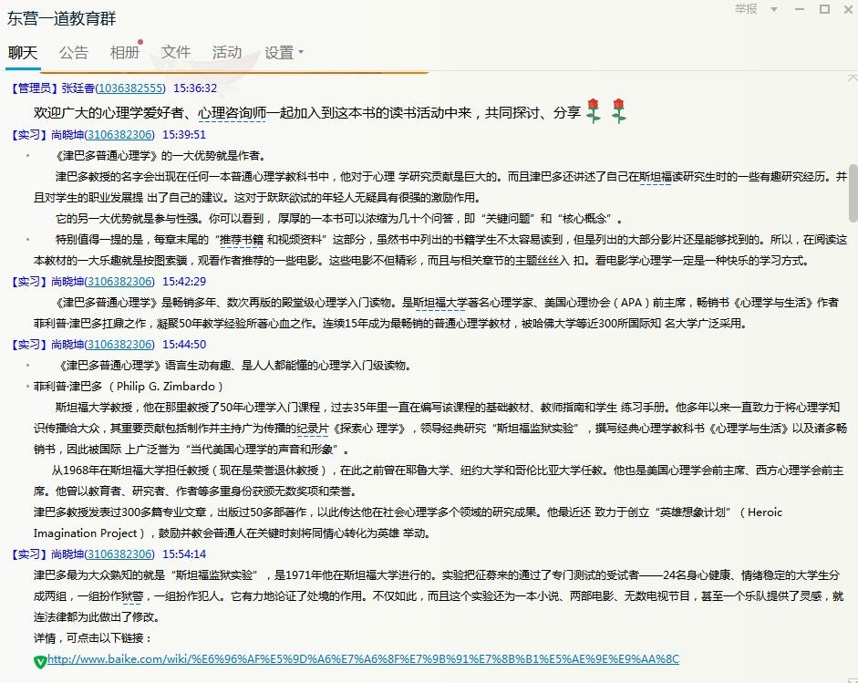Click the 15:54:14 message timestamp
858x683 pixels.
click(184, 554)
